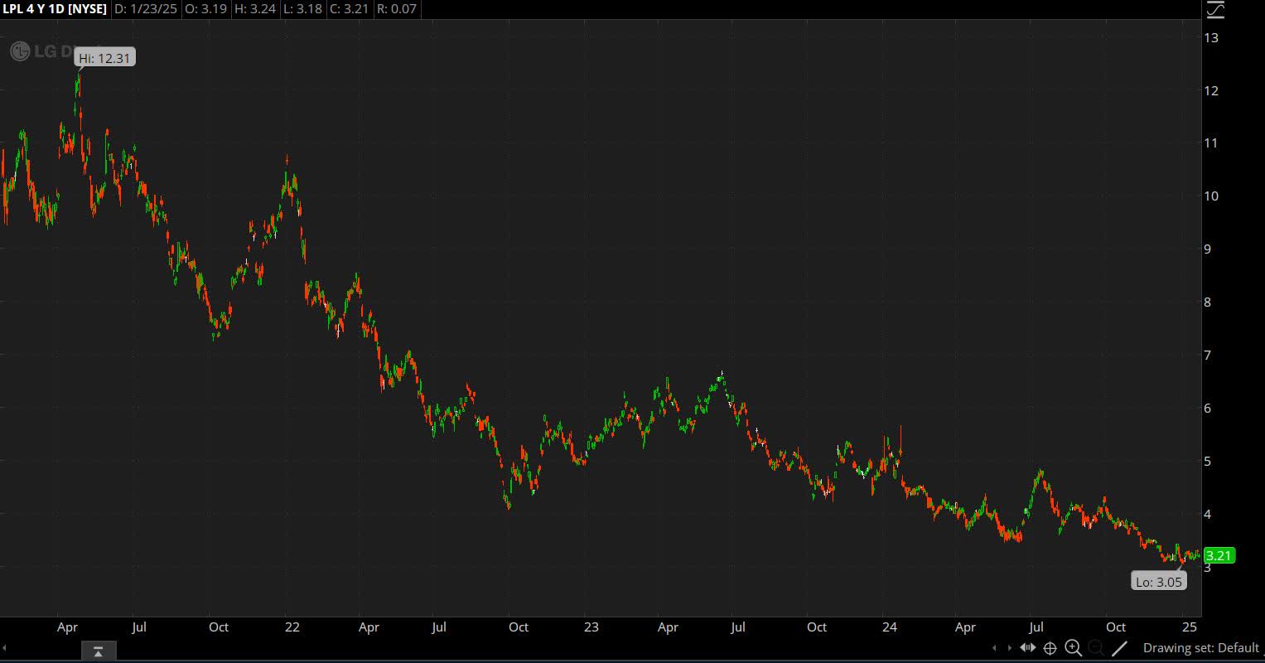The image size is (1265, 663).
Task: Select the crosshair cursor tool
Action: point(1050,648)
